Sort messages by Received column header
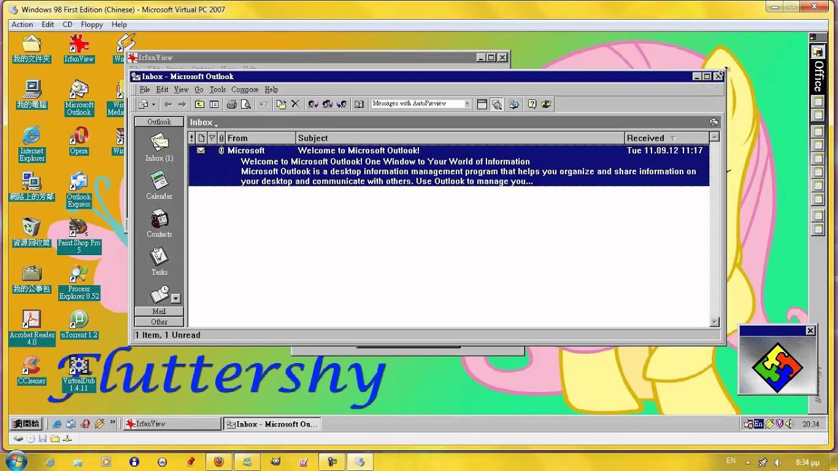Viewport: 838px width, 471px height. tap(666, 138)
